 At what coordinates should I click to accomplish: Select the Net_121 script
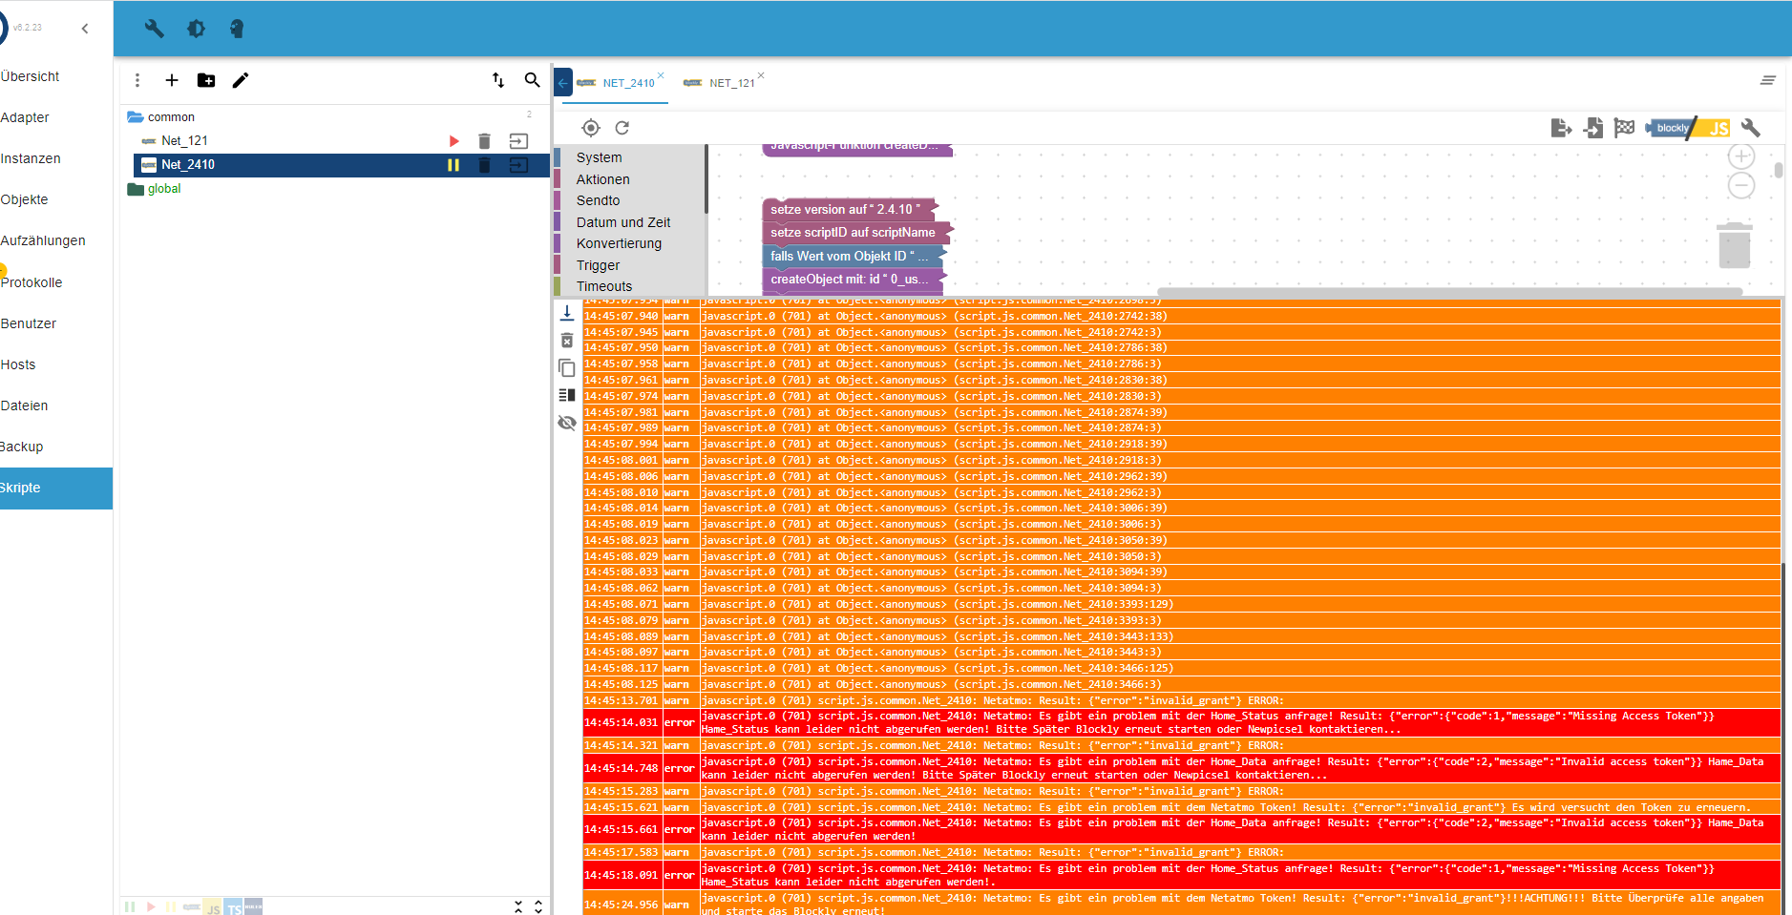tap(184, 140)
